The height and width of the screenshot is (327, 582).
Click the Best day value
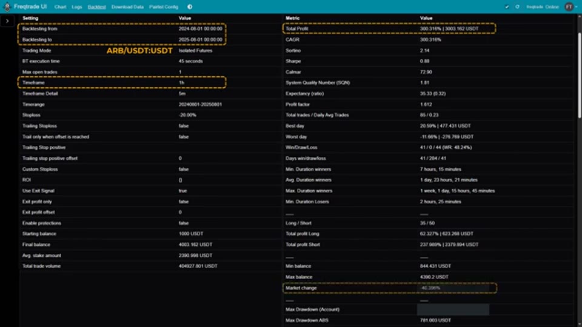(x=446, y=126)
